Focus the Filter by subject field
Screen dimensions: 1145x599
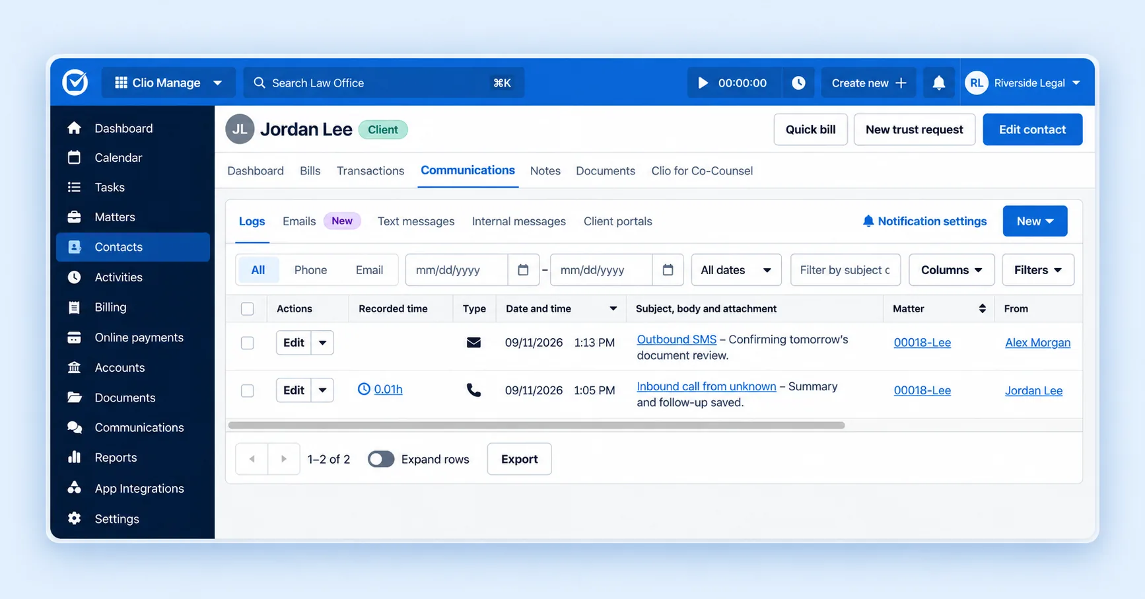[846, 270]
